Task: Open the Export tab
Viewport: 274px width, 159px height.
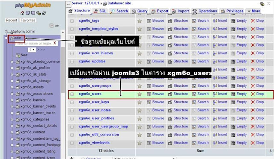Action: click(160, 11)
